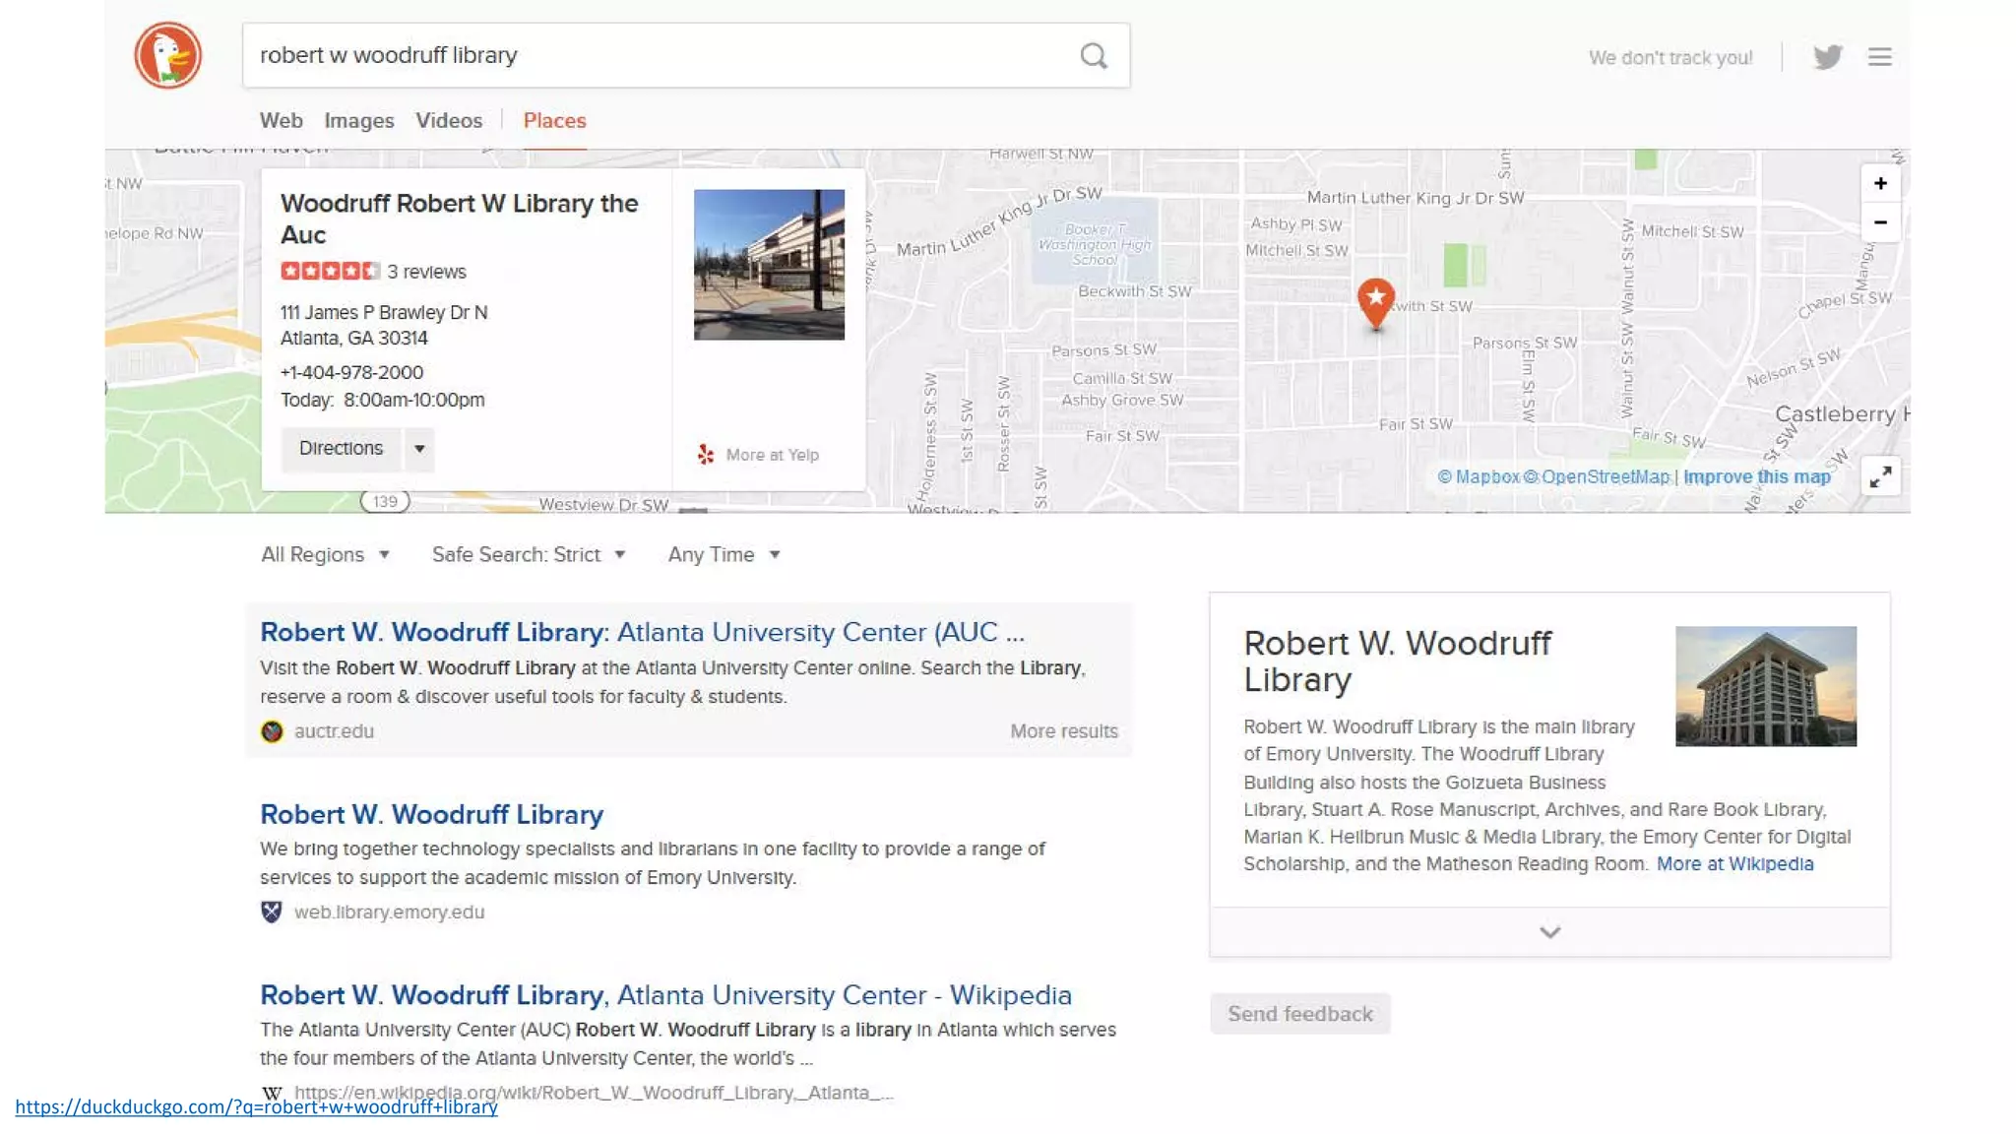Click the star rating for 3 reviews
The width and height of the screenshot is (2016, 1134).
[330, 272]
